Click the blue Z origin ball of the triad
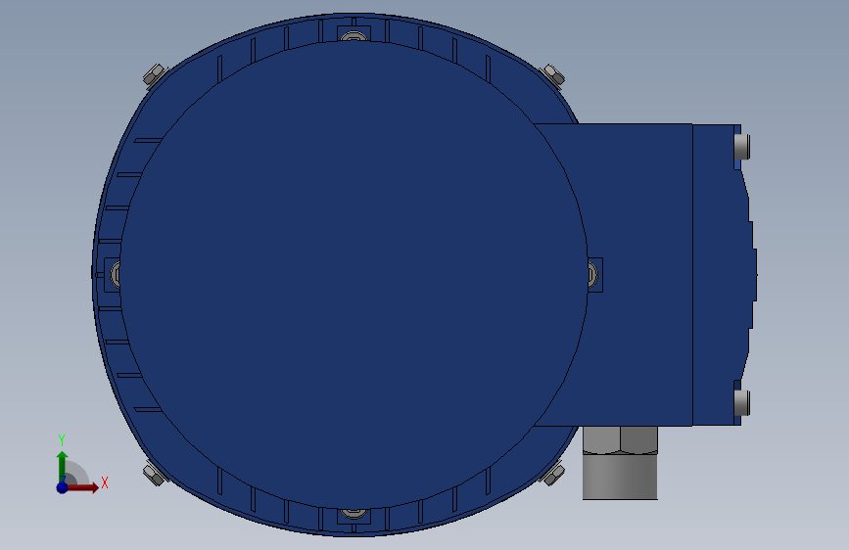 tap(62, 487)
